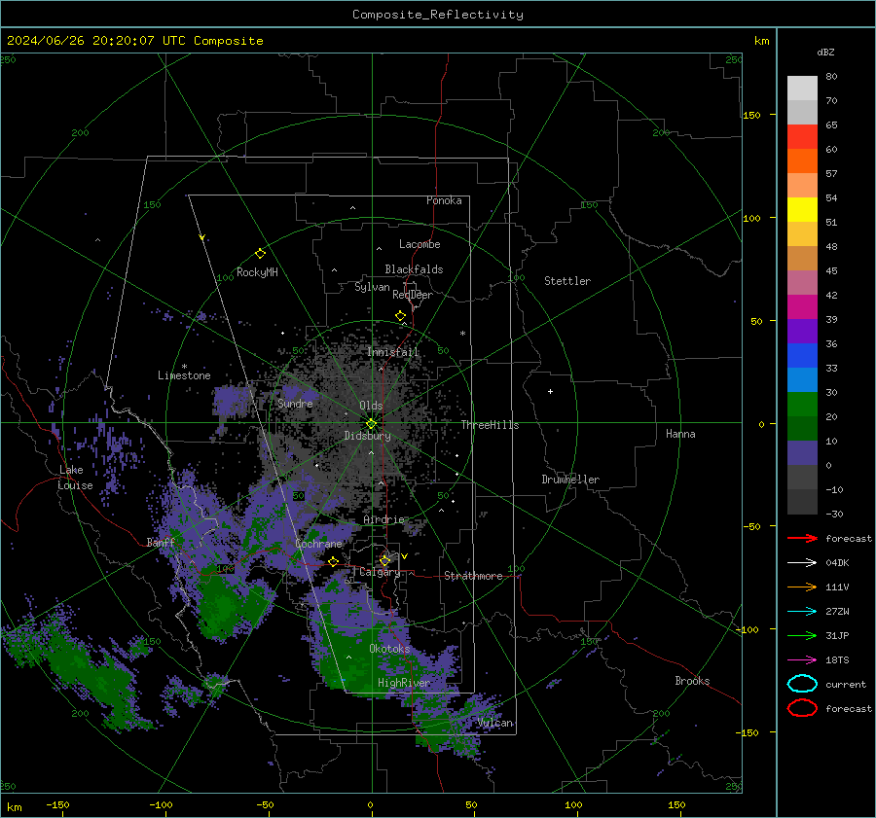Click the Banff label
Viewport: 876px width, 818px height.
coord(161,542)
